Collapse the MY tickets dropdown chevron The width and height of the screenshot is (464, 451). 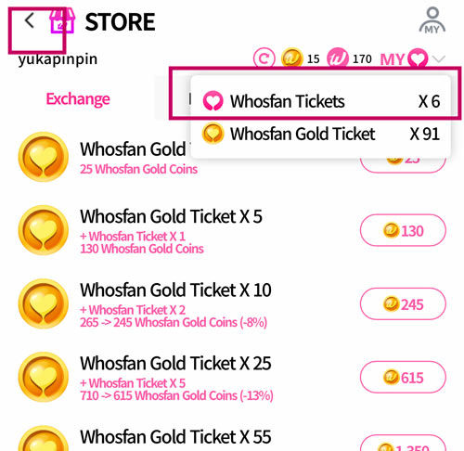[x=439, y=58]
